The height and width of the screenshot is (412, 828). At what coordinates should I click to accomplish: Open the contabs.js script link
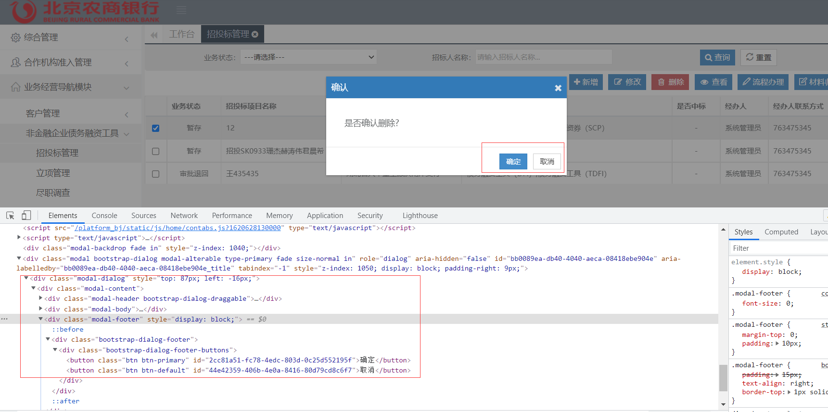click(178, 228)
